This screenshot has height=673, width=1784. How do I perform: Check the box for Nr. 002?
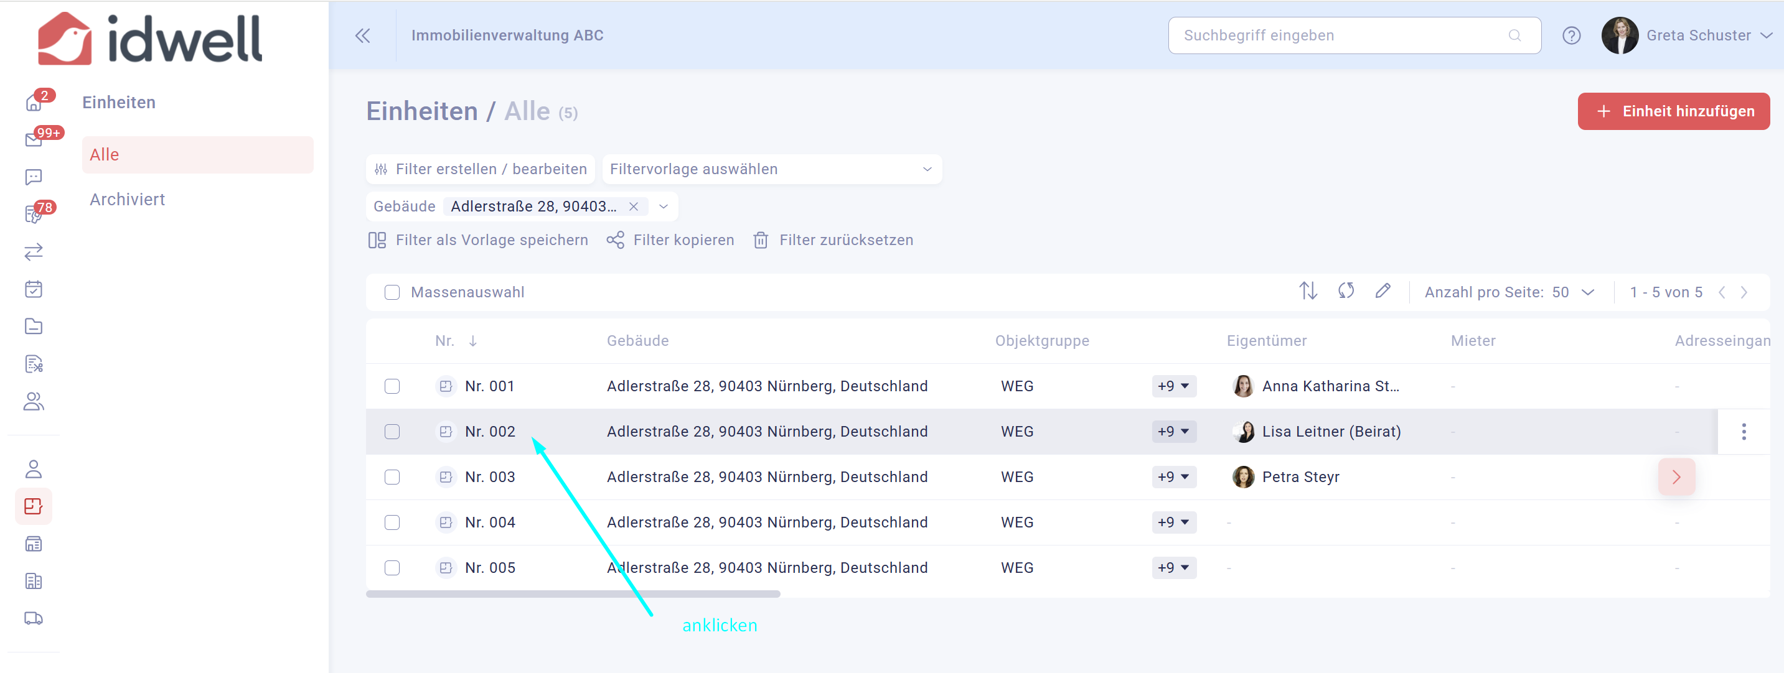tap(392, 432)
